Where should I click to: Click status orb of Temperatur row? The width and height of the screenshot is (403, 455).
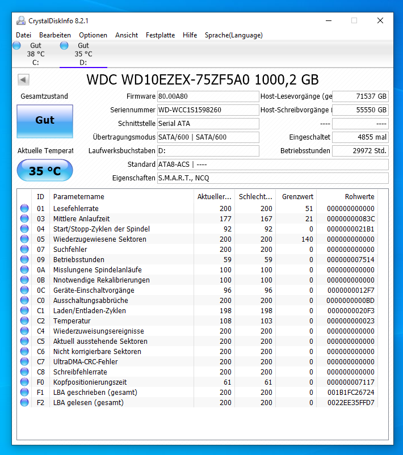pyautogui.click(x=24, y=321)
